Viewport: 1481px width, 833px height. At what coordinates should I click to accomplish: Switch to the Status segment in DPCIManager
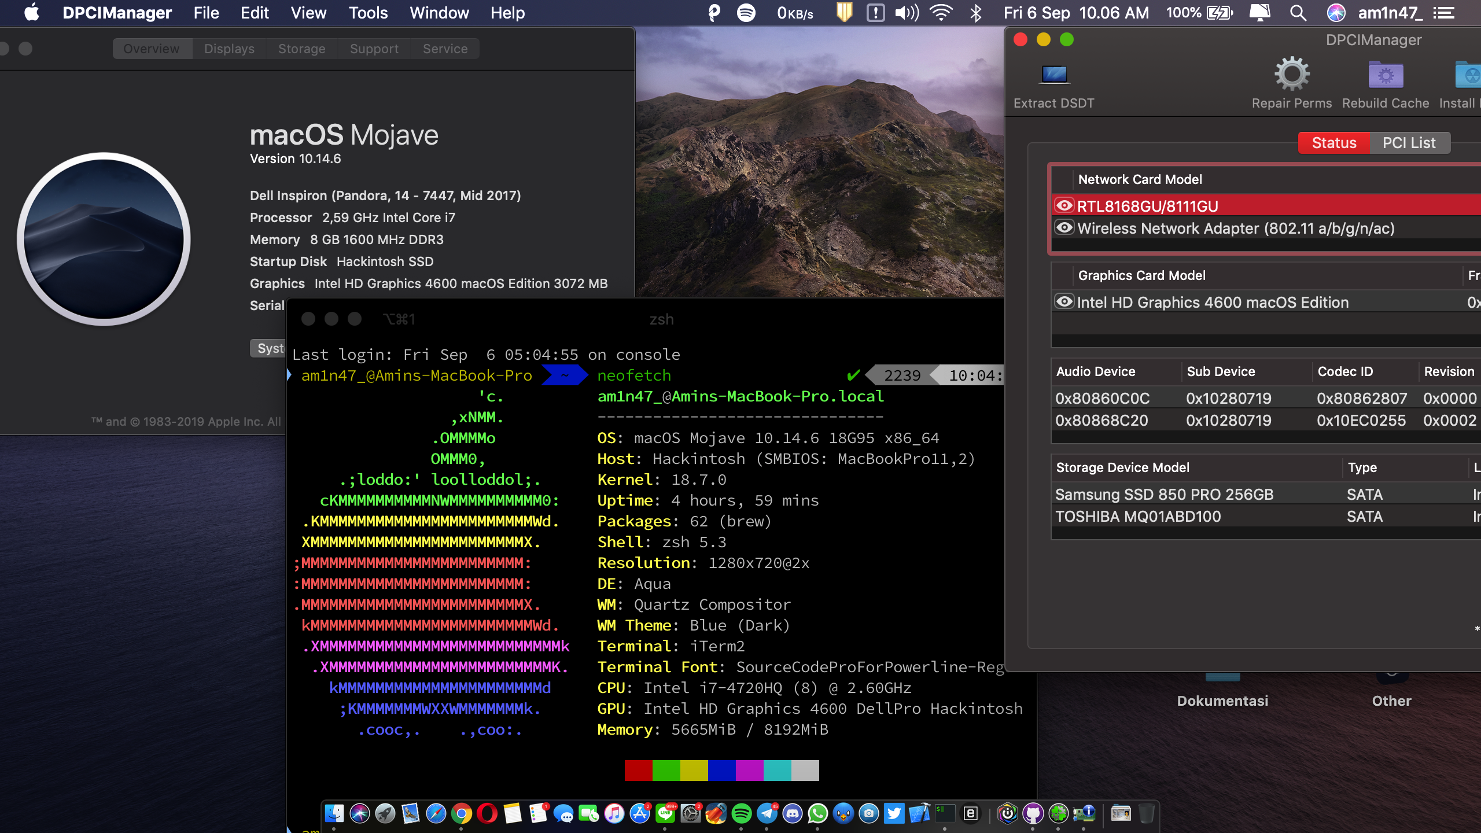1333,143
